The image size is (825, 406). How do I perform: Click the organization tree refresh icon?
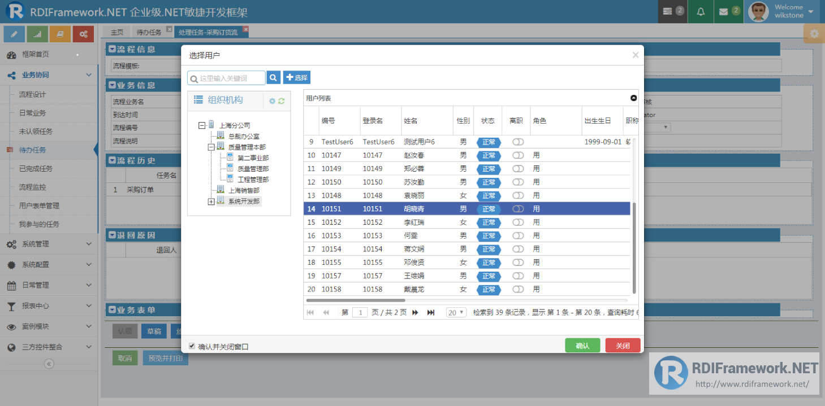point(281,101)
